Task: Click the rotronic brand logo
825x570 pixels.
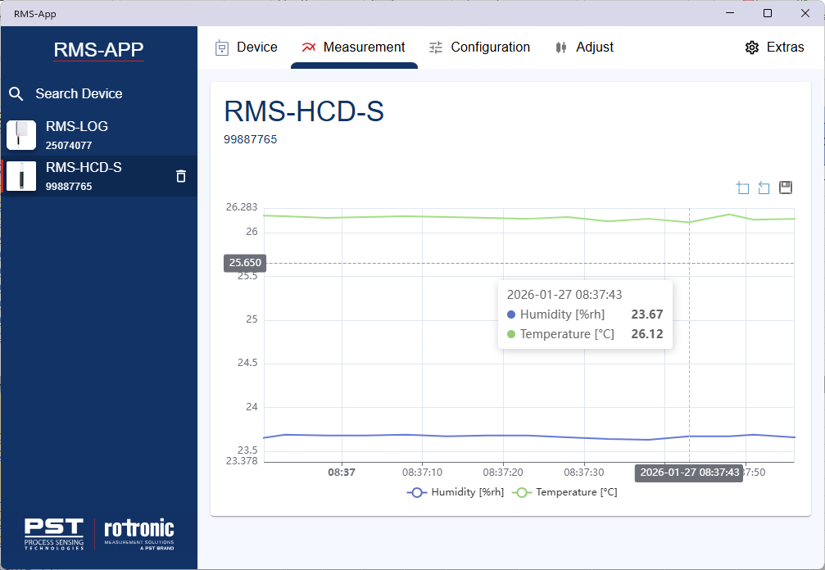Action: pyautogui.click(x=138, y=532)
